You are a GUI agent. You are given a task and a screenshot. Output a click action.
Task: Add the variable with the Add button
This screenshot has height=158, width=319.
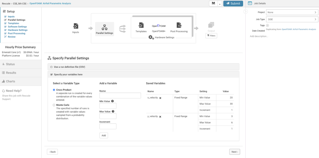pyautogui.click(x=104, y=135)
